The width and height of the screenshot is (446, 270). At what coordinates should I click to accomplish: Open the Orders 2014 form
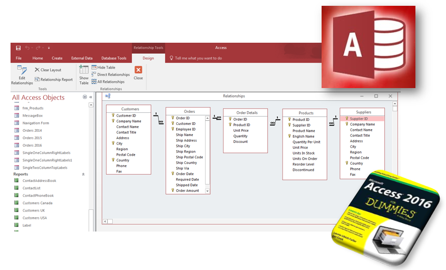[x=32, y=130]
